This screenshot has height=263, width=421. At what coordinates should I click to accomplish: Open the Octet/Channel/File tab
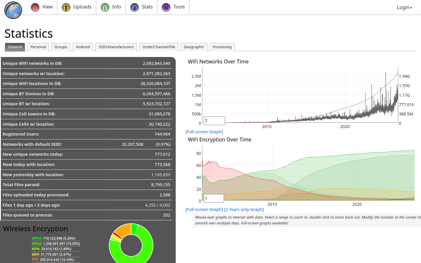point(159,47)
